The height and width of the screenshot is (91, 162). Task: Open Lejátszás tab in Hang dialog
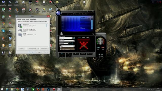[x=19, y=19]
